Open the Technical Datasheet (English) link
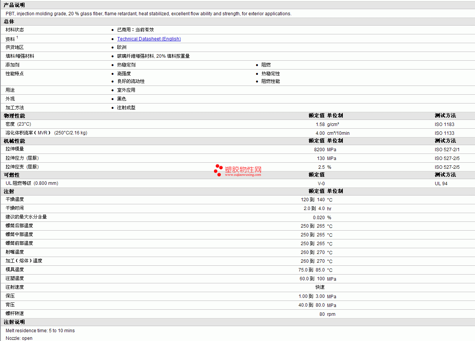475x341 pixels. click(x=149, y=39)
